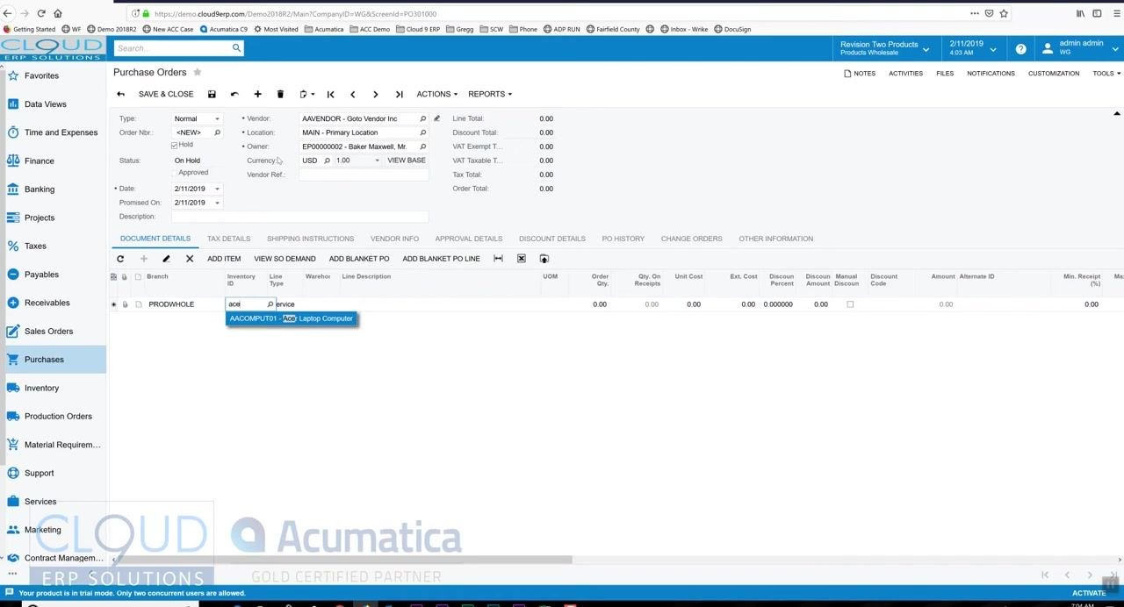This screenshot has height=607, width=1124.
Task: Switch to the PO History tab
Action: 623,239
